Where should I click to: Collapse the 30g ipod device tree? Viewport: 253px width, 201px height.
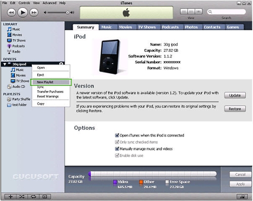(5, 64)
